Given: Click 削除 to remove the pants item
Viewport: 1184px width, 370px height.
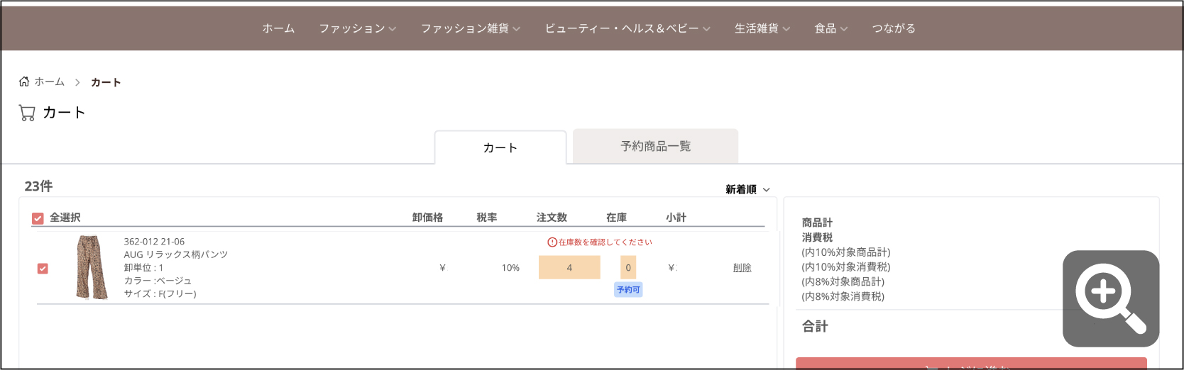Looking at the screenshot, I should (x=742, y=268).
